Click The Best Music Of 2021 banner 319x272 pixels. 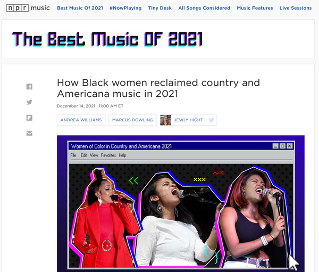107,39
